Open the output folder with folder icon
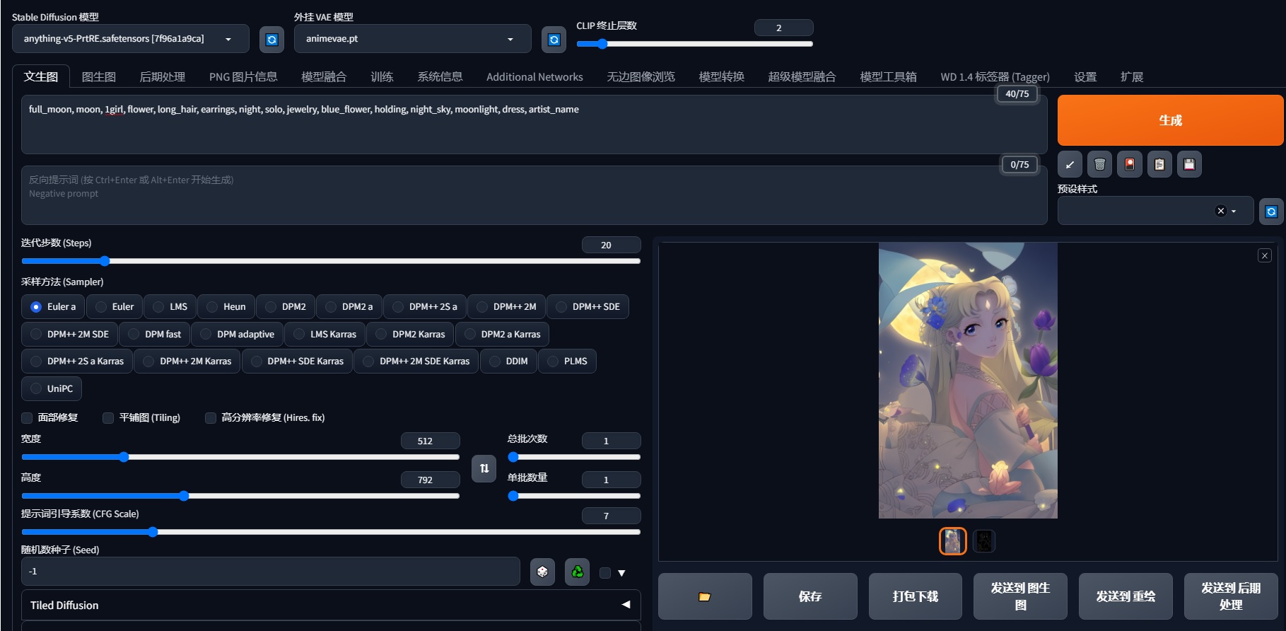Screen dimensions: 1286x631 pyautogui.click(x=704, y=596)
